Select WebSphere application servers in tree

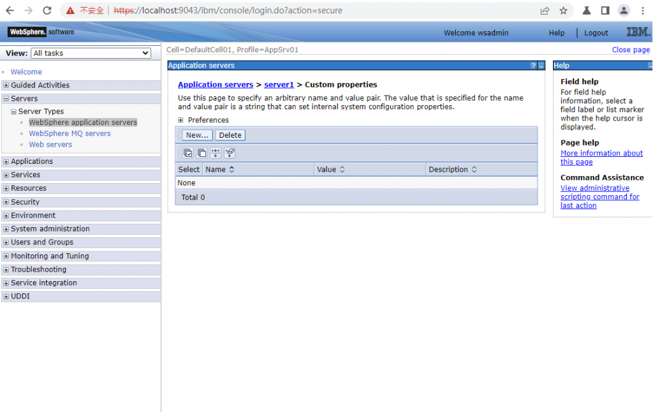point(83,122)
